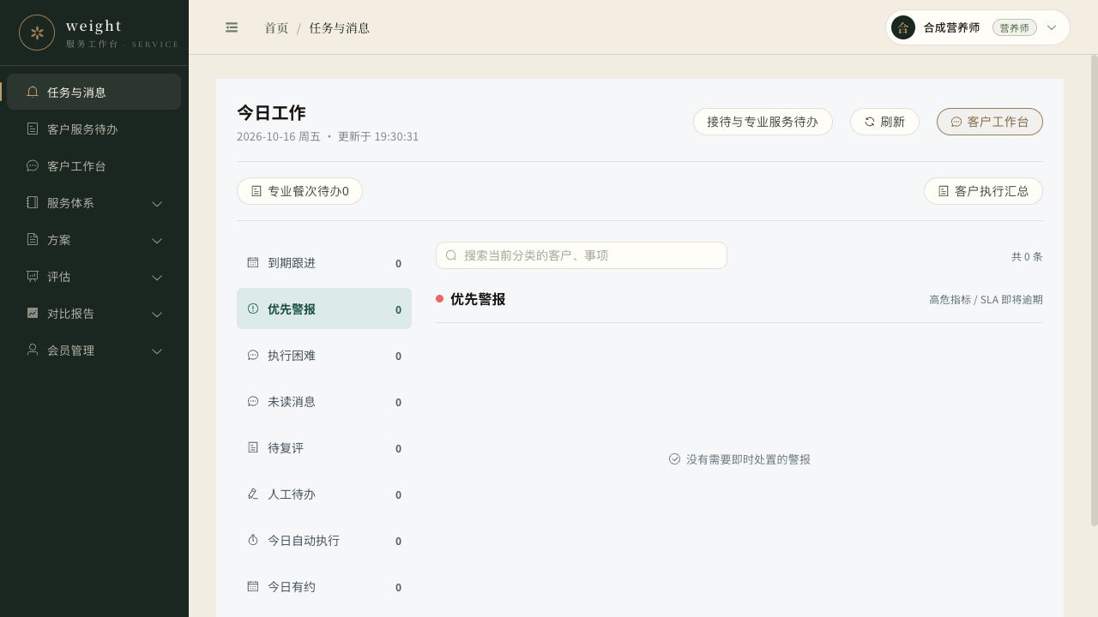The width and height of the screenshot is (1098, 617).
Task: Click the message icon next to 未读消息
Action: click(x=253, y=401)
